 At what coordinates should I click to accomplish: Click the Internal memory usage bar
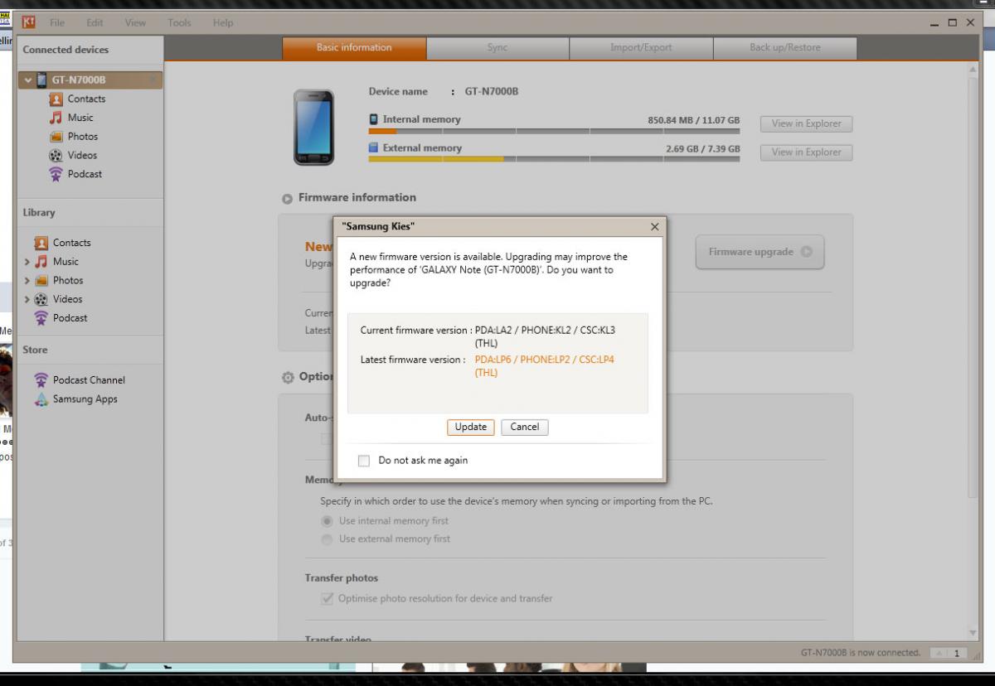click(553, 131)
